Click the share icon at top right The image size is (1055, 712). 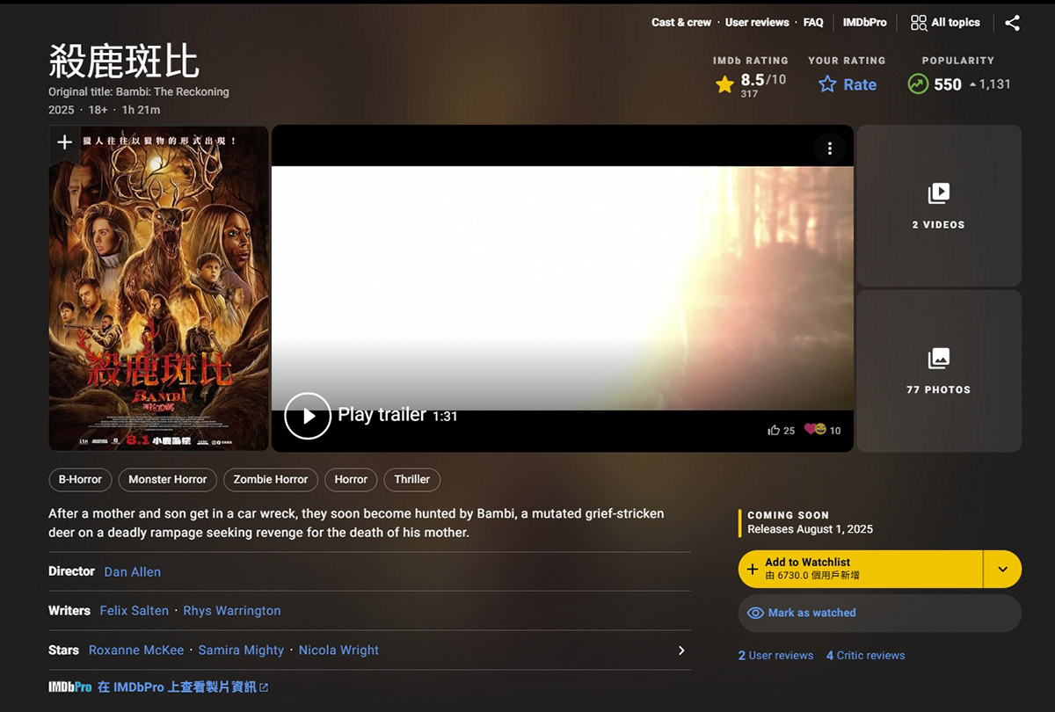click(1012, 23)
